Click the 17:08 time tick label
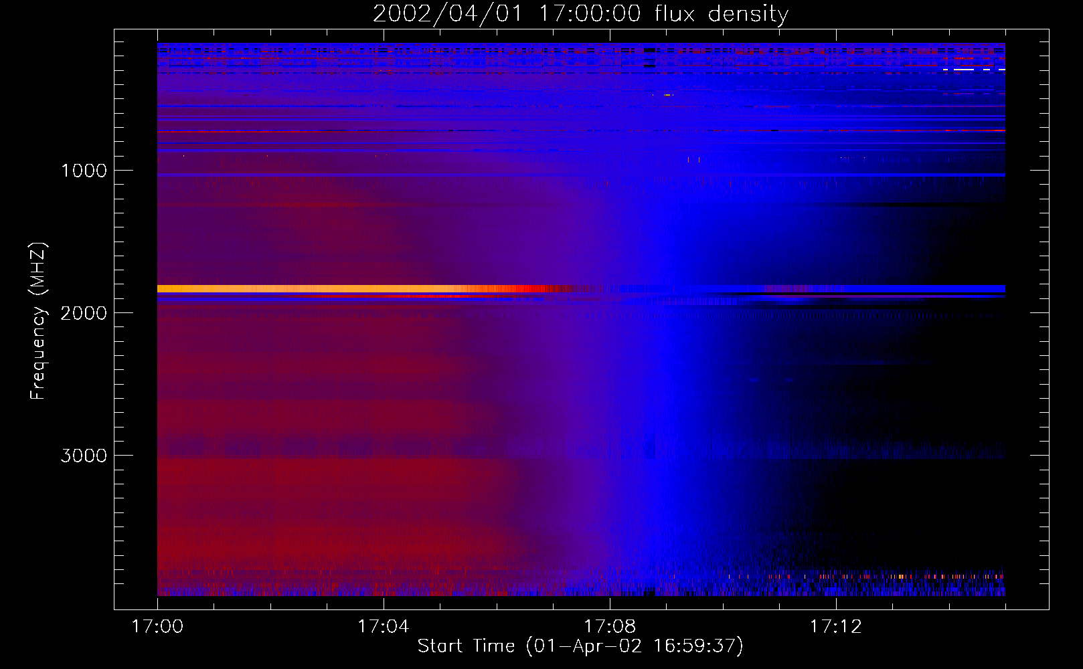 [609, 627]
